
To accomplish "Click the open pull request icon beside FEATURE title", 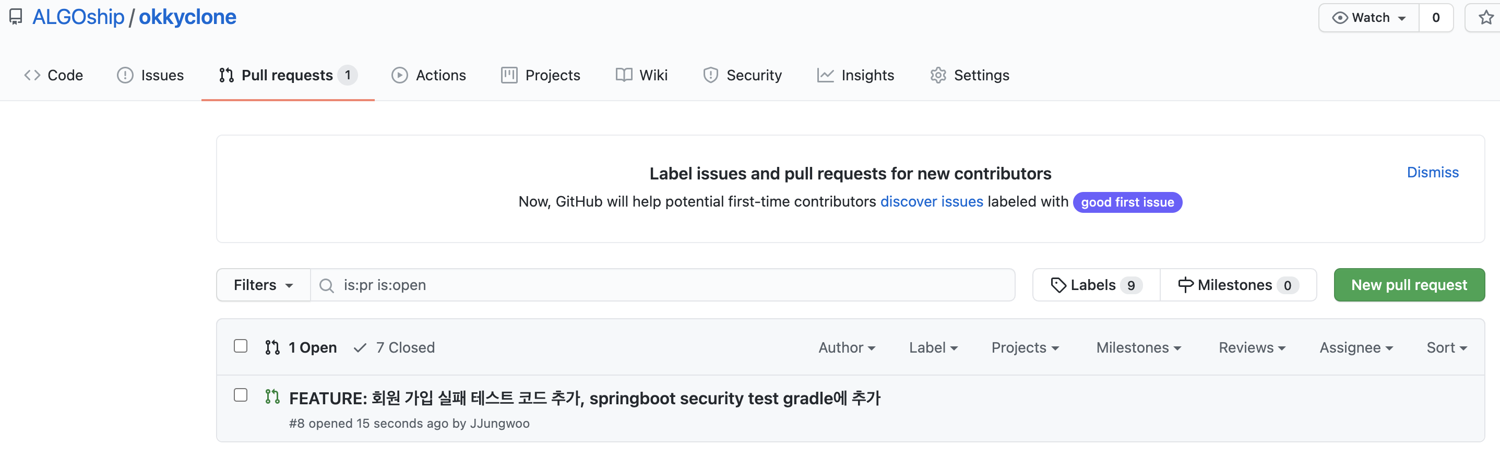I will (x=272, y=397).
